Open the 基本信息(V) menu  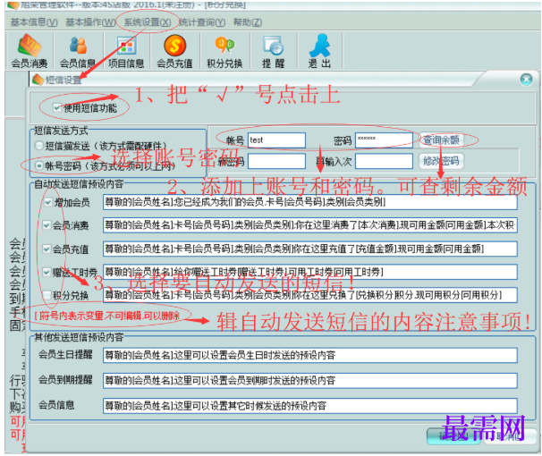pos(34,22)
